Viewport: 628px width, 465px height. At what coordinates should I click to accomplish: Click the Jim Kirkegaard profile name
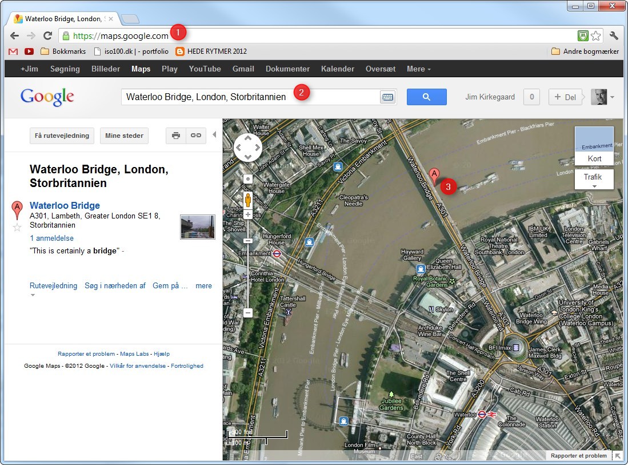(x=490, y=97)
